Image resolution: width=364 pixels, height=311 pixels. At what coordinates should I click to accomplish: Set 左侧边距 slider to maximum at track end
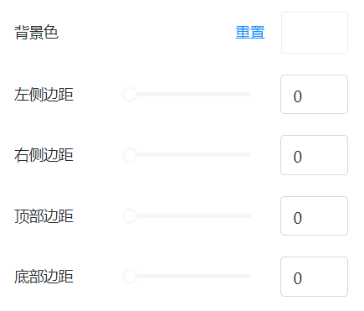pyautogui.click(x=250, y=95)
